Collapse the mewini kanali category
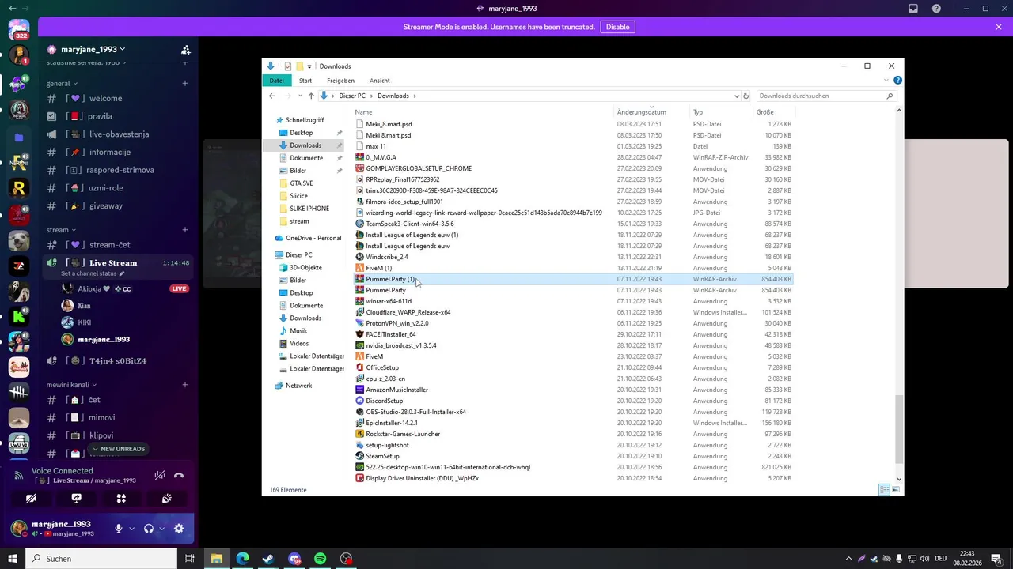This screenshot has height=569, width=1013. coord(70,385)
